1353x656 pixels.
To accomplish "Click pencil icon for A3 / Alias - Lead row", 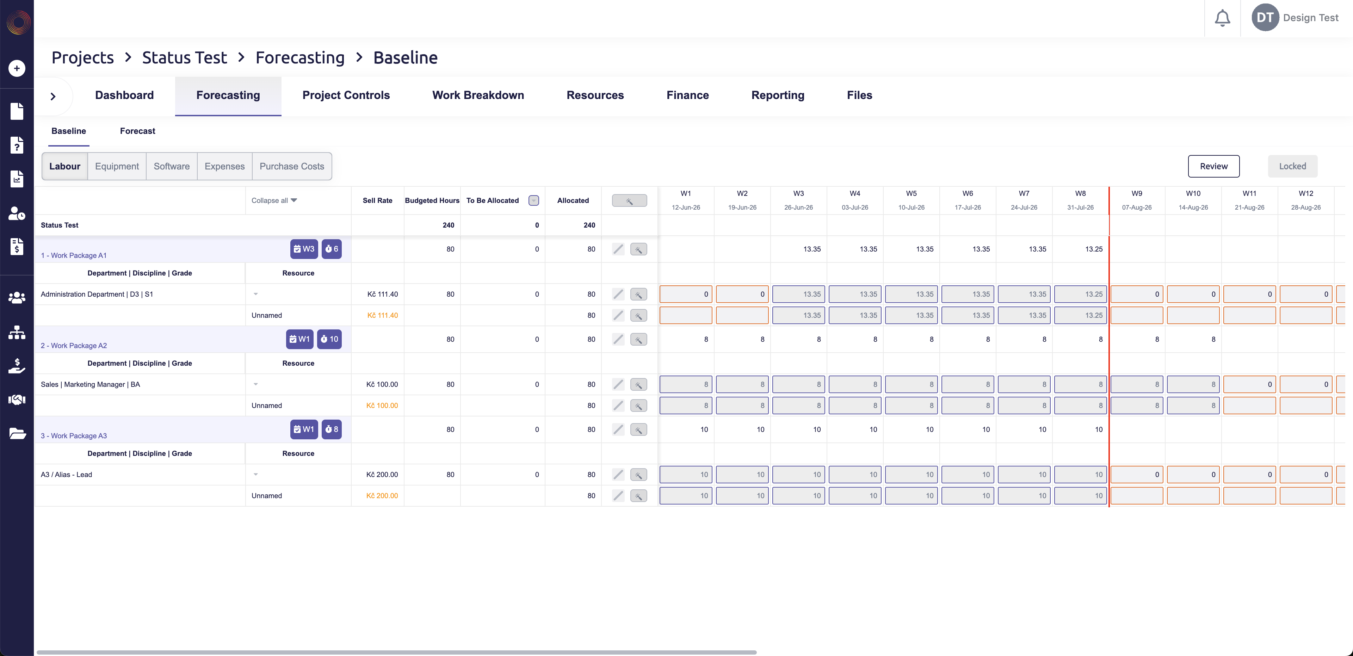I will point(618,475).
